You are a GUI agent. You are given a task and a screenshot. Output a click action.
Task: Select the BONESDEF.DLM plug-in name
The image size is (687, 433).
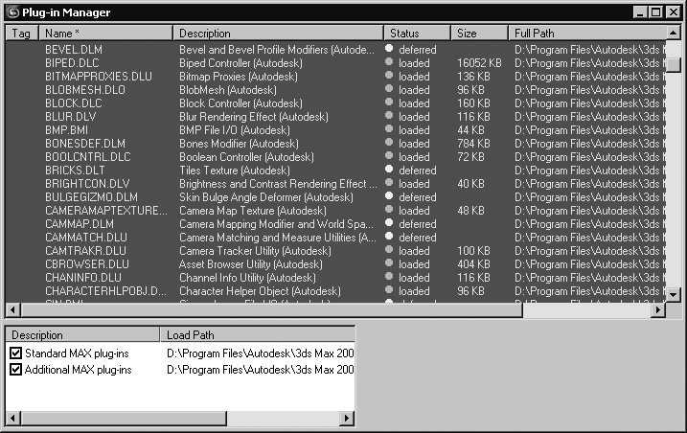[85, 144]
